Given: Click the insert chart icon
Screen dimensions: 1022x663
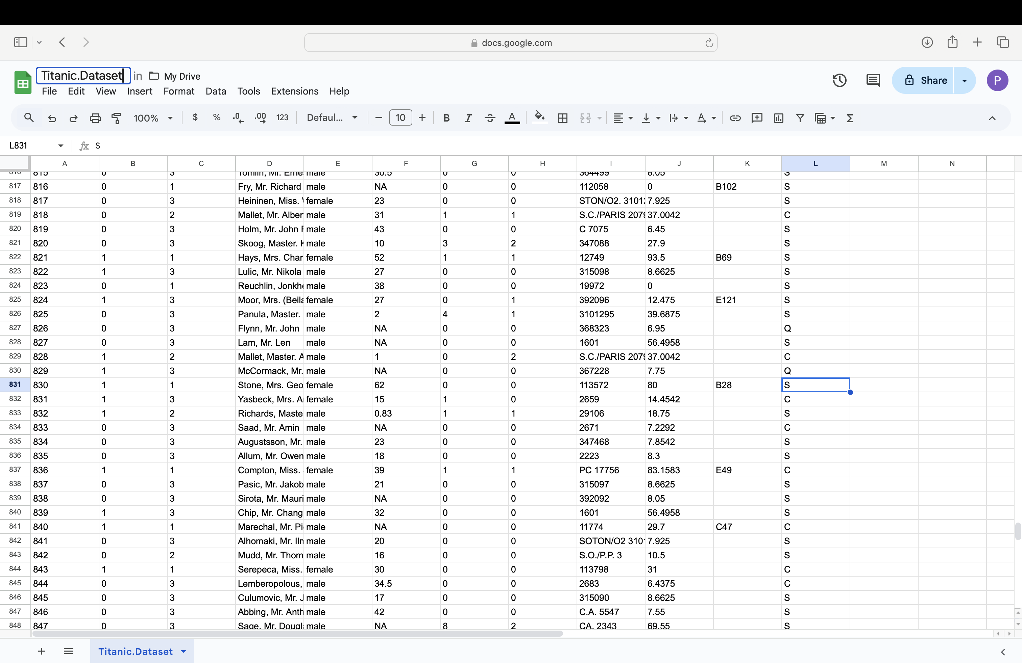Looking at the screenshot, I should (x=779, y=118).
